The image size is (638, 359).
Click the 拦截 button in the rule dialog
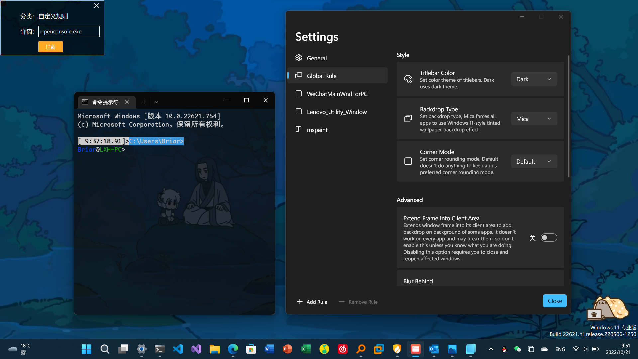pos(51,47)
